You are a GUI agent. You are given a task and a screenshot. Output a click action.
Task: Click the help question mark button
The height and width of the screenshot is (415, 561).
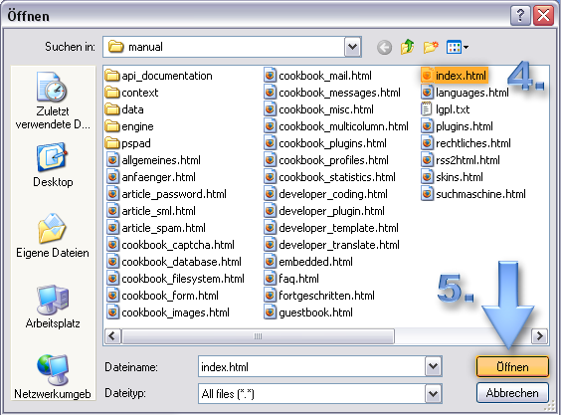pyautogui.click(x=520, y=16)
